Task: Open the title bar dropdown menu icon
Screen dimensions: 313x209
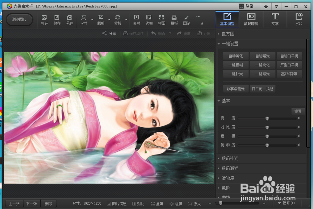Action: tap(276, 7)
